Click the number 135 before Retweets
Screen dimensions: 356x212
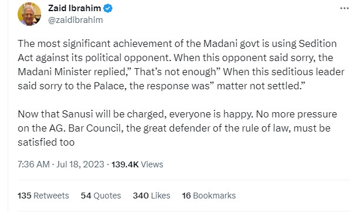(x=24, y=196)
